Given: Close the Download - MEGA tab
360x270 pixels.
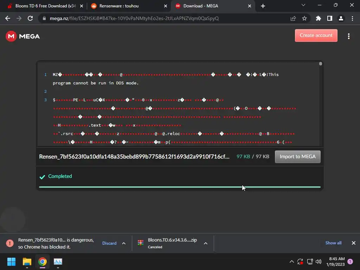Looking at the screenshot, I should (x=250, y=6).
